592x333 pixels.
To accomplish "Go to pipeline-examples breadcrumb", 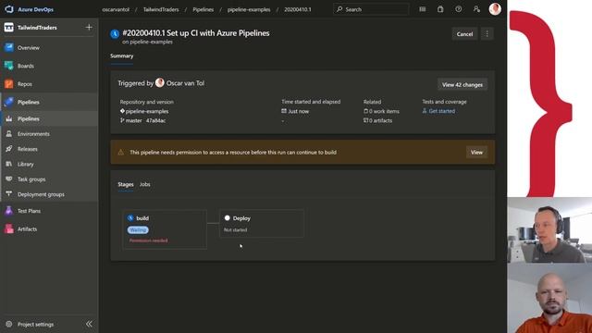I will [249, 9].
